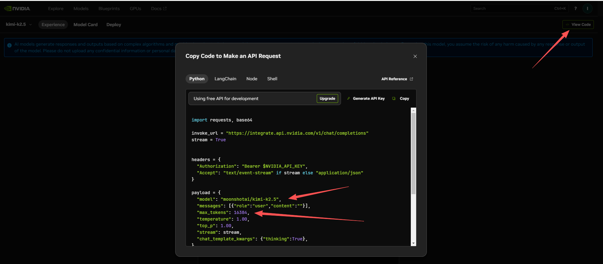This screenshot has height=264, width=603.
Task: Open the GPUs menu item
Action: [135, 8]
